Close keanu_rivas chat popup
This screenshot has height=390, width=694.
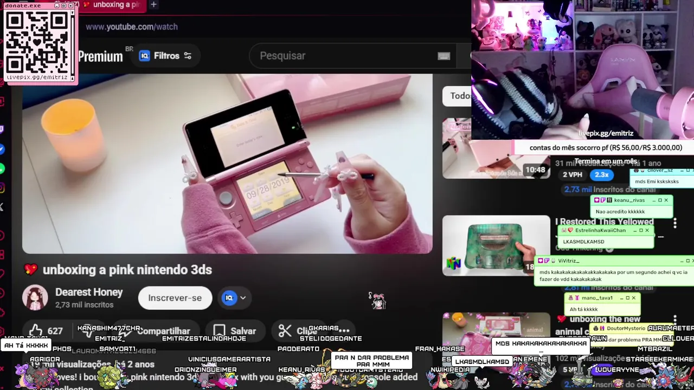pos(666,200)
